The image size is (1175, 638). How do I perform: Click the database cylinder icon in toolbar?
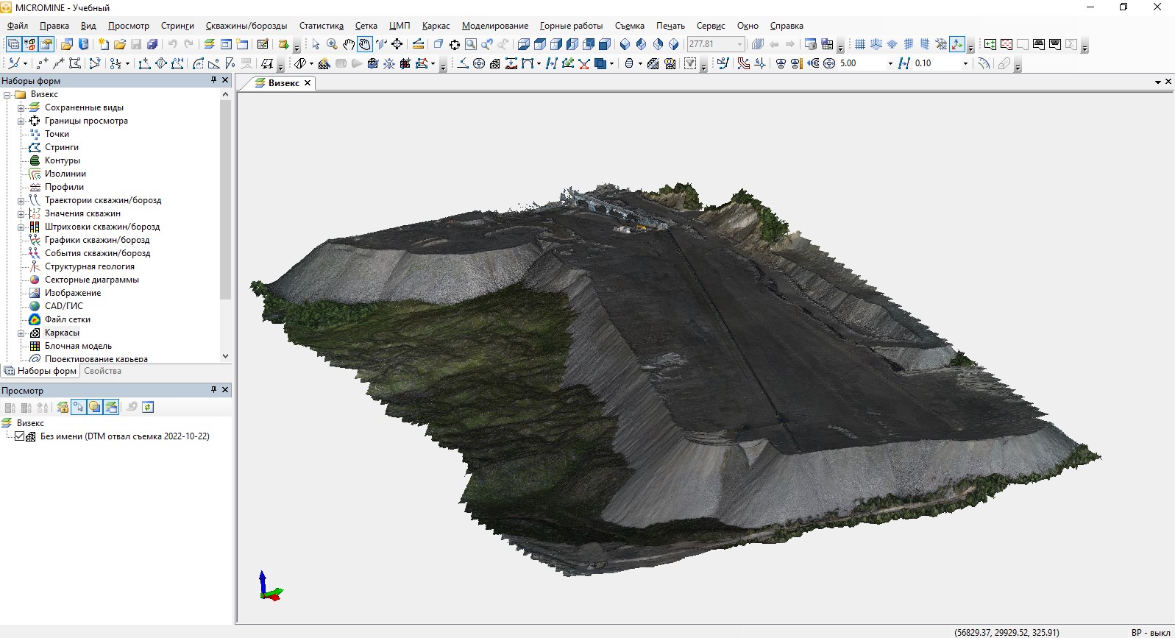(x=84, y=44)
